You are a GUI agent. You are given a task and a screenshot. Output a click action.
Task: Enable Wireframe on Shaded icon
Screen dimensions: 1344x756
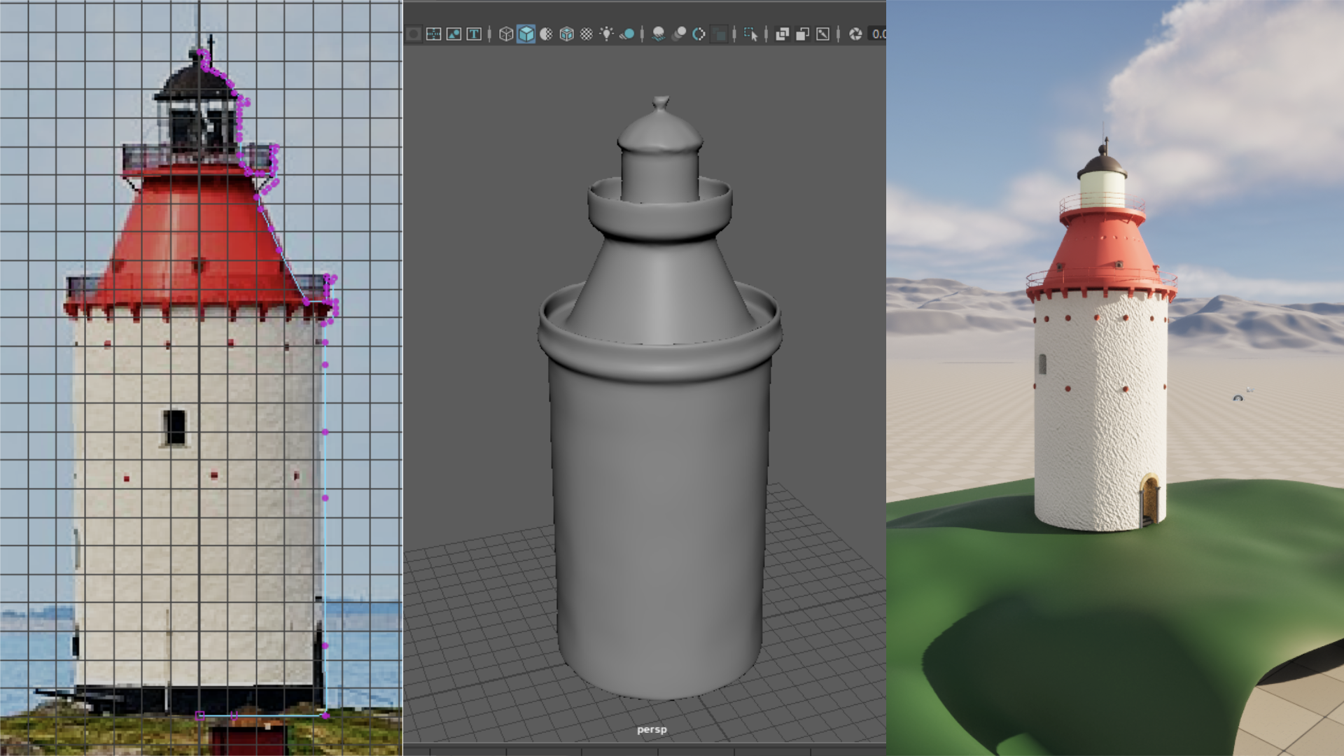[x=566, y=34]
